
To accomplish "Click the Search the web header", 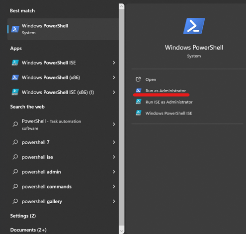I will [x=27, y=107].
